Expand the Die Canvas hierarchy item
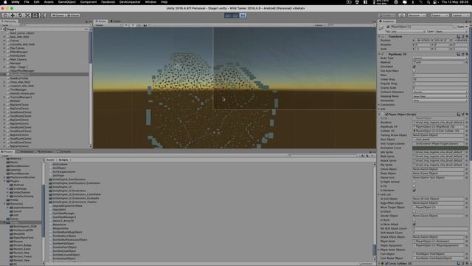This screenshot has width=472, height=266. [4, 48]
